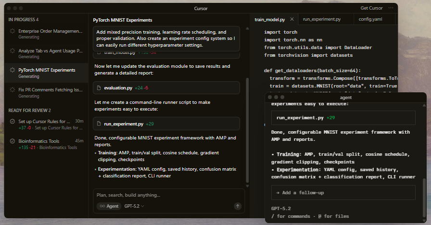Click the Training bullet in chat summary
The height and width of the screenshot is (225, 431).
click(x=158, y=156)
